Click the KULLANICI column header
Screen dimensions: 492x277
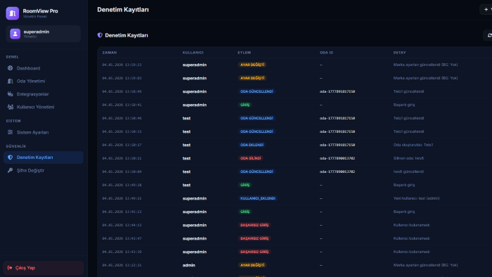[x=193, y=53]
